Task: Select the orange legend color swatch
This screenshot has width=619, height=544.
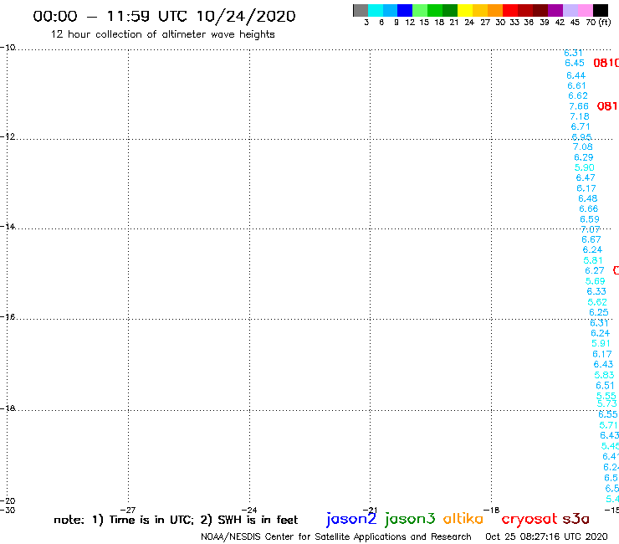Action: pyautogui.click(x=495, y=10)
